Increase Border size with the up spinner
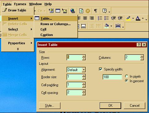Screen dimensions: 149x113 coord(84,76)
